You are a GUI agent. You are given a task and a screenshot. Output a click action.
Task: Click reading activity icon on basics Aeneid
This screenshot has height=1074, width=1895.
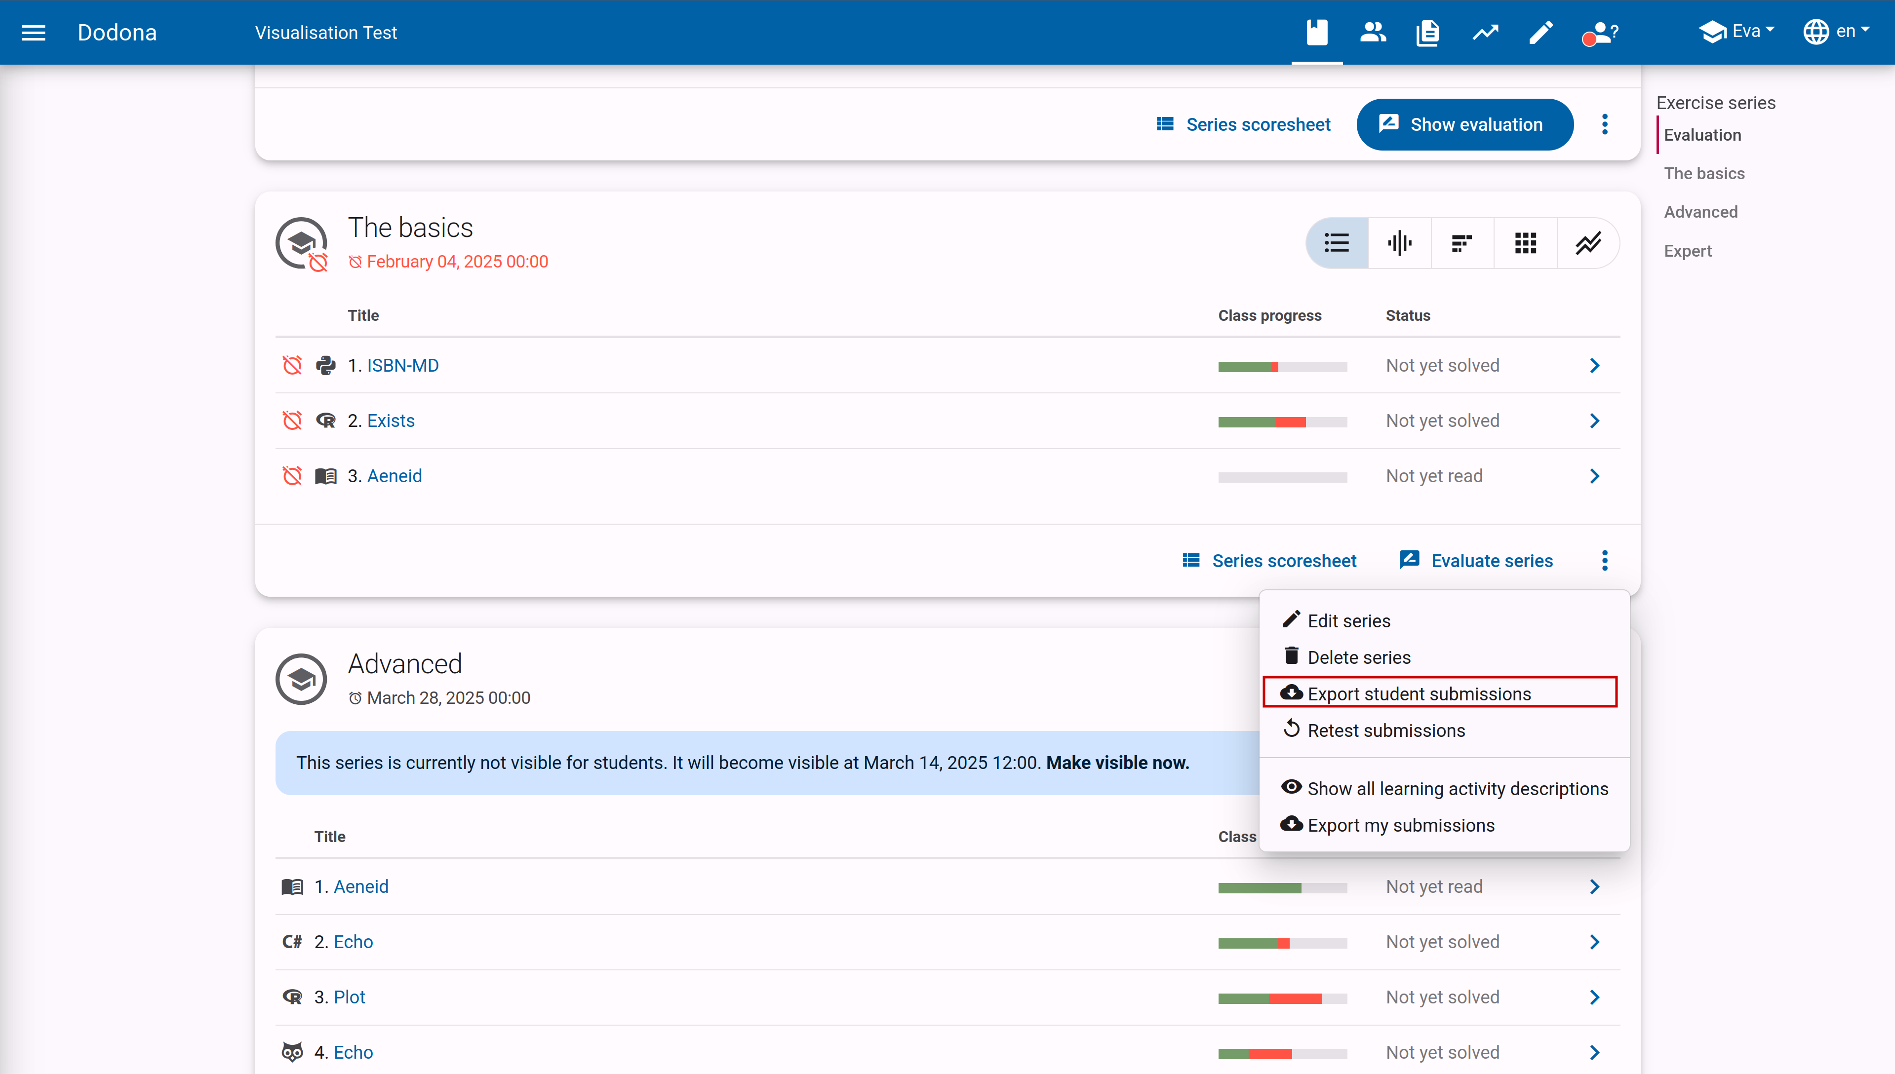point(325,476)
